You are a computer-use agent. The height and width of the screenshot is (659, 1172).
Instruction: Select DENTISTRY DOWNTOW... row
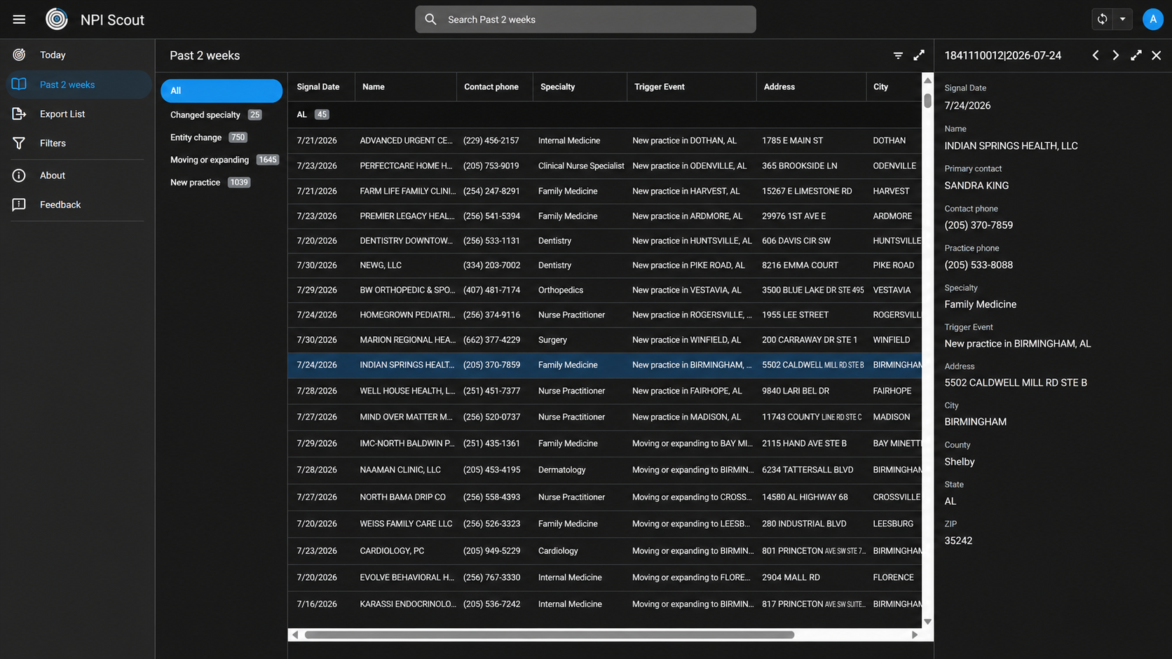(605, 241)
